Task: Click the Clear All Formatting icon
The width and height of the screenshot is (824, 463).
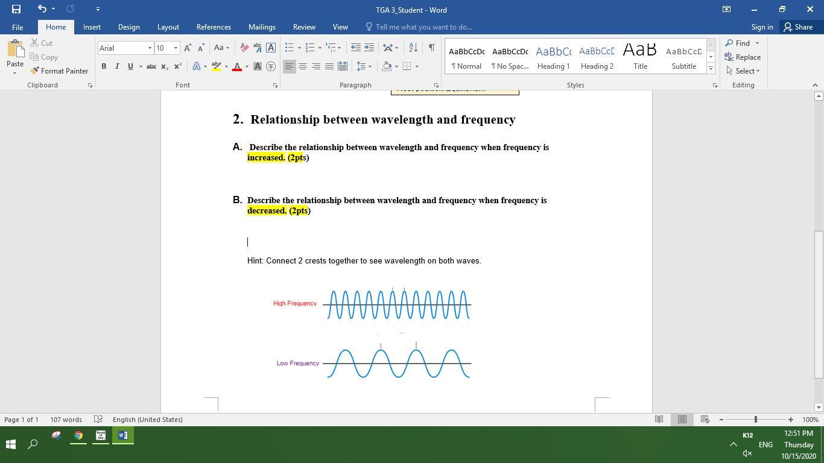Action: (x=244, y=48)
